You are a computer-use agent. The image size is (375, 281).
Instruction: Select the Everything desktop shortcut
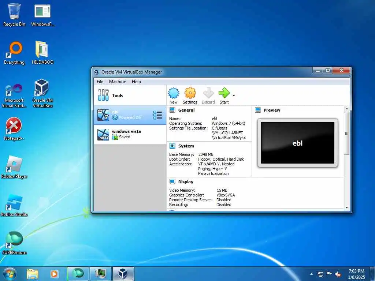click(14, 53)
